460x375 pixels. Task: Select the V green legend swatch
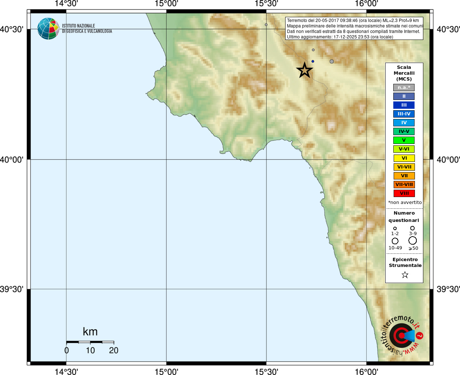(x=404, y=140)
